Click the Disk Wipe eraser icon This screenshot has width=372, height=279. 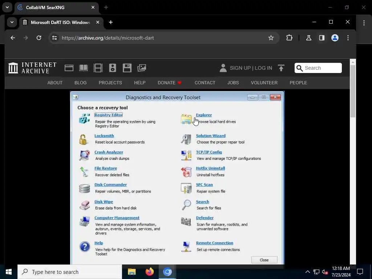click(x=84, y=205)
